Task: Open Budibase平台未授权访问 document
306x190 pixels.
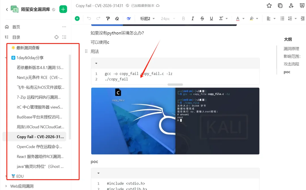Action: 39,117
